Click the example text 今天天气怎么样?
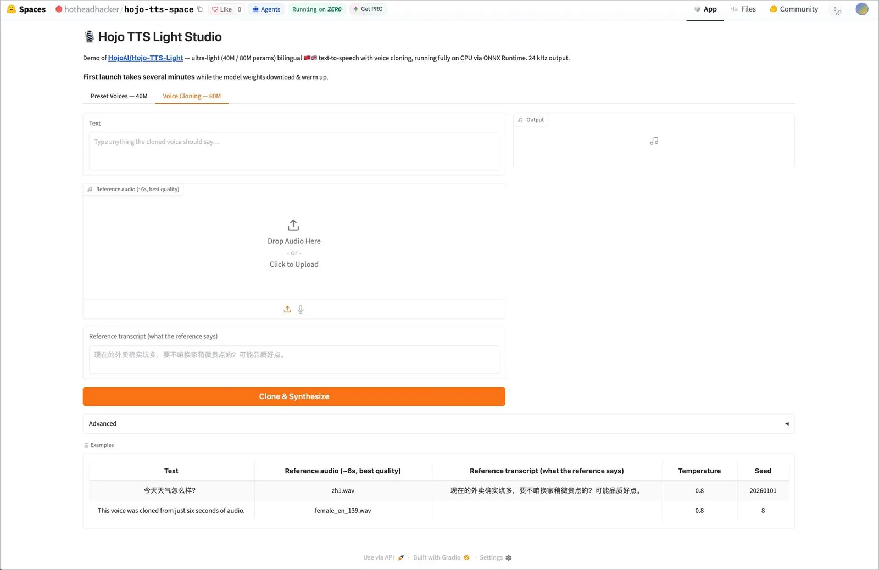 pos(170,491)
